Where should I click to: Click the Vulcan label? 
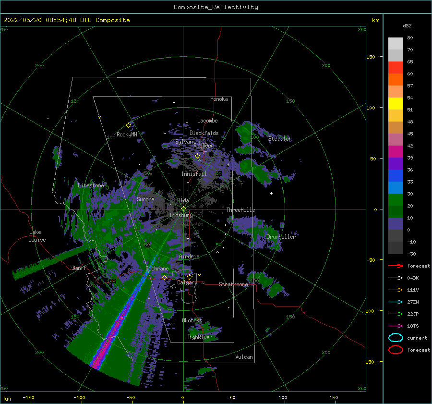[x=244, y=357]
